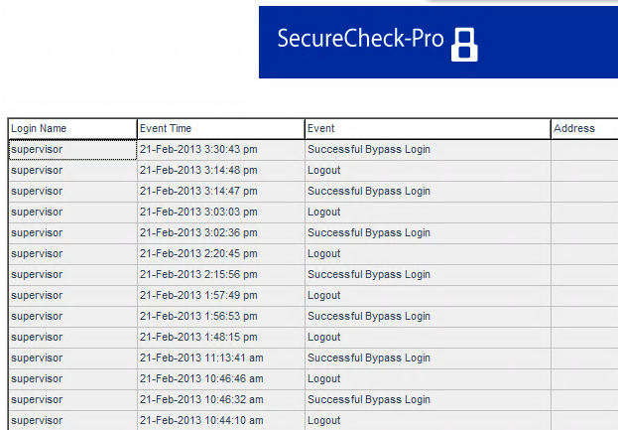Select the Logout entry at 1:48:15 pm
The height and width of the screenshot is (430, 618).
(x=428, y=338)
